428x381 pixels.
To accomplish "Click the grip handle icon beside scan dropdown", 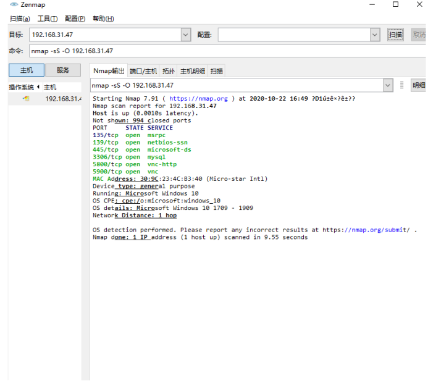I will click(x=401, y=85).
